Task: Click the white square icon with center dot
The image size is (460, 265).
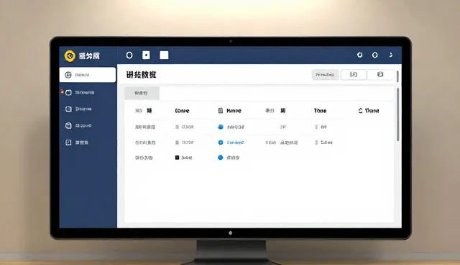Action: point(146,55)
